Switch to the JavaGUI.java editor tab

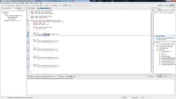(32, 8)
